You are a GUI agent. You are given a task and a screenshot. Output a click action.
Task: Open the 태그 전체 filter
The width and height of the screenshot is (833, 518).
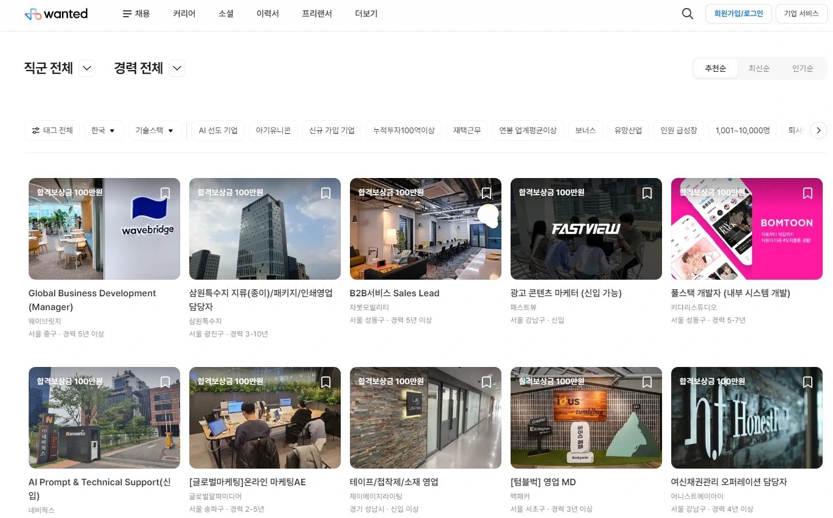coord(52,130)
